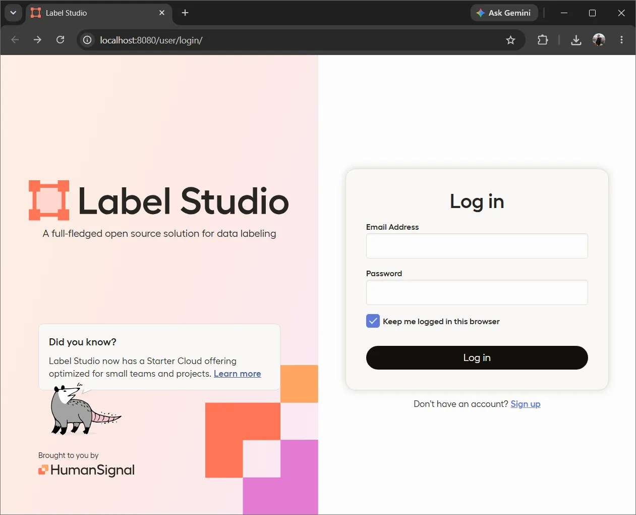Click the "Don't have an account?" text
Image resolution: width=636 pixels, height=515 pixels.
pyautogui.click(x=460, y=404)
